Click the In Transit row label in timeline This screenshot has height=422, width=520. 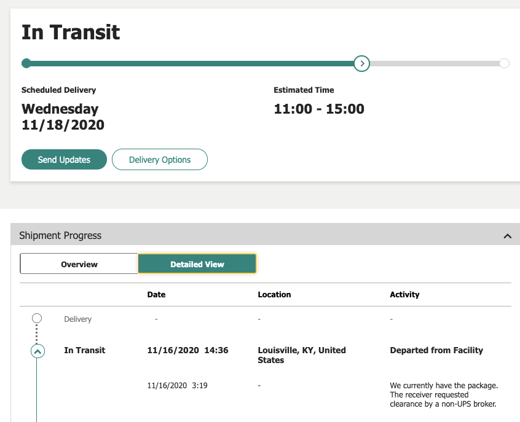(x=85, y=350)
